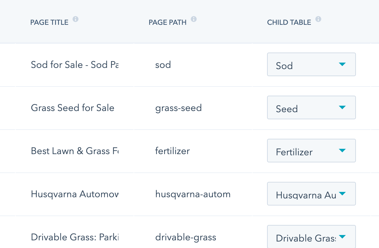Select the 'Grass Seed for Sale' title cell

[x=73, y=108]
